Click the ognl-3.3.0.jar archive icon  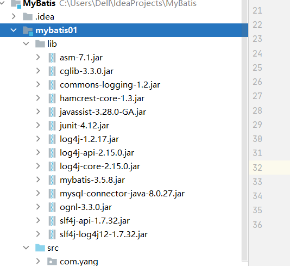(x=52, y=207)
